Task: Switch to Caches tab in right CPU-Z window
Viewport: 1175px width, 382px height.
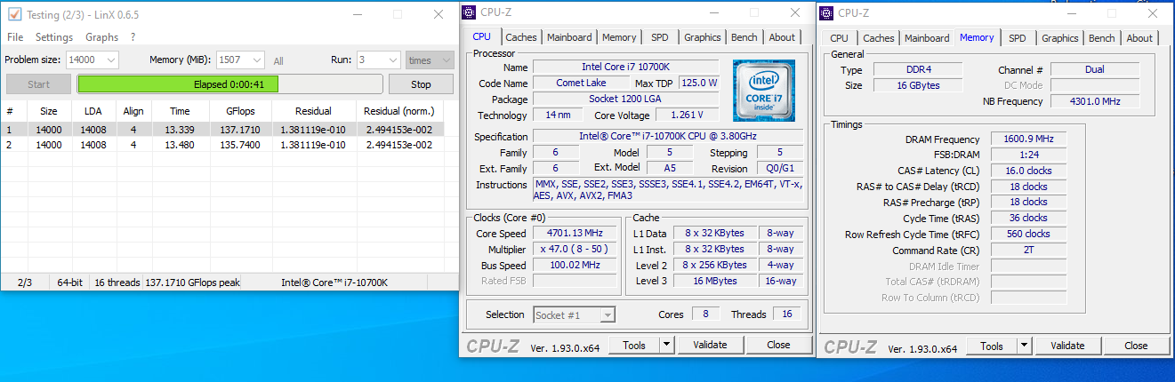Action: click(878, 38)
